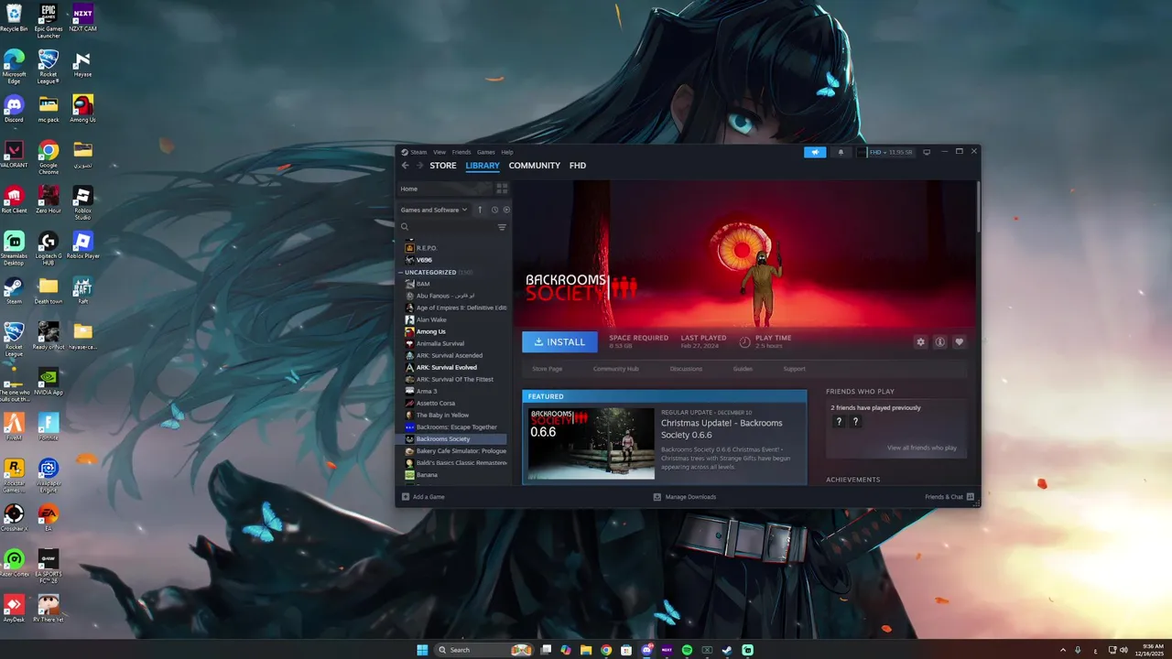1172x659 pixels.
Task: Open the Store Page link
Action: tap(548, 369)
